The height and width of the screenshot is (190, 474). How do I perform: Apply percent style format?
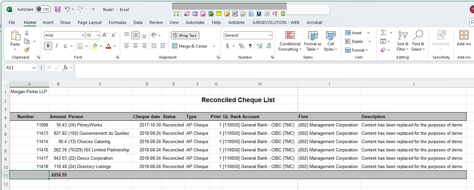[241, 46]
